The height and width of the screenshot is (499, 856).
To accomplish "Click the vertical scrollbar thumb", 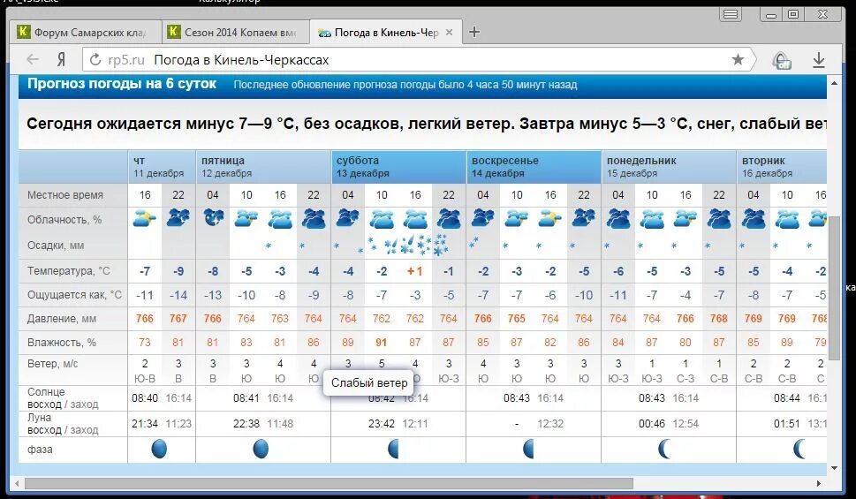I will coord(834,287).
